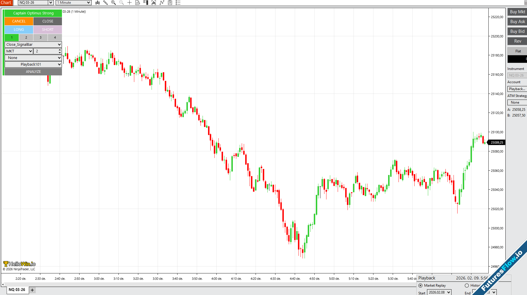
Task: Open the bar type candlestick icon
Action: (97, 3)
